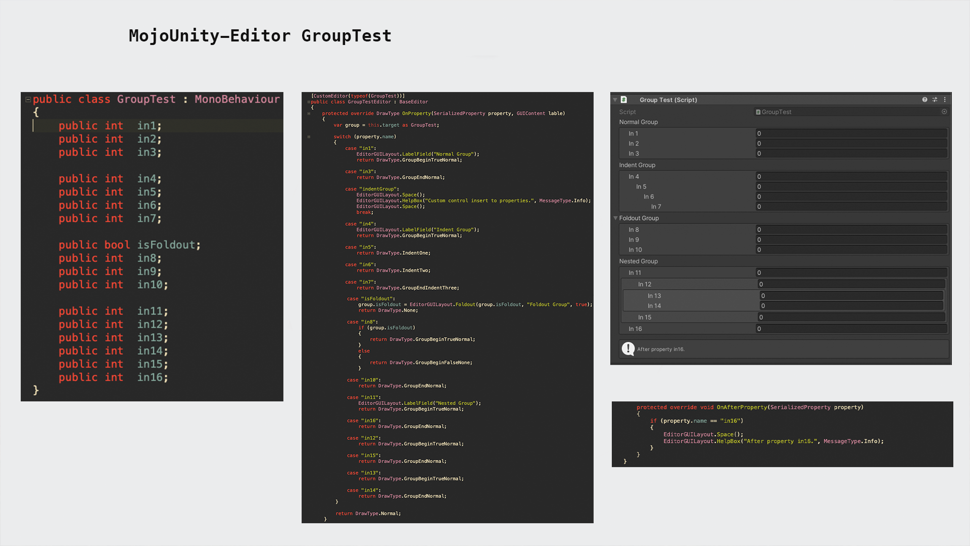The height and width of the screenshot is (546, 970).
Task: Click the 'if (property.name == "in16")' line
Action: tap(696, 421)
